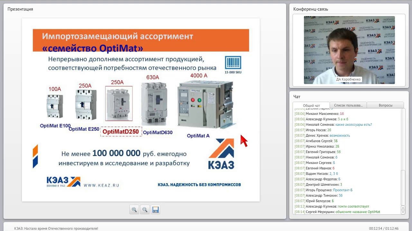This screenshot has height=231, width=412.
Task: Click the 100 000 000 figure on the slide
Action: (x=117, y=153)
